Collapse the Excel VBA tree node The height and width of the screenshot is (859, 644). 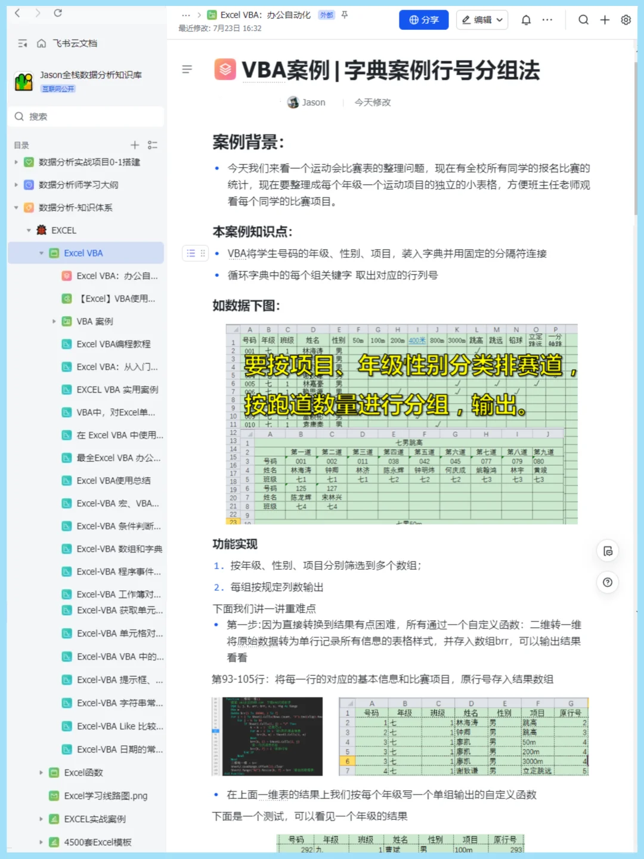(x=41, y=253)
